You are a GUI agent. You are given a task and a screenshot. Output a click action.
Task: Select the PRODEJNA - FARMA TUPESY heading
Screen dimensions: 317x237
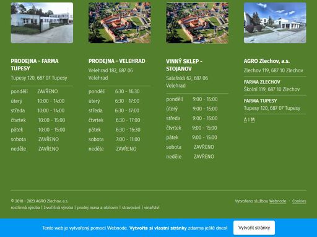[35, 65]
